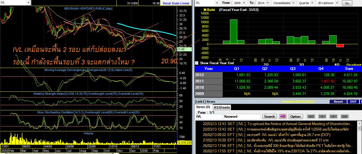362x154 pixels.
Task: Open the chart symbol IVL dropdown
Action: tap(28, 3)
